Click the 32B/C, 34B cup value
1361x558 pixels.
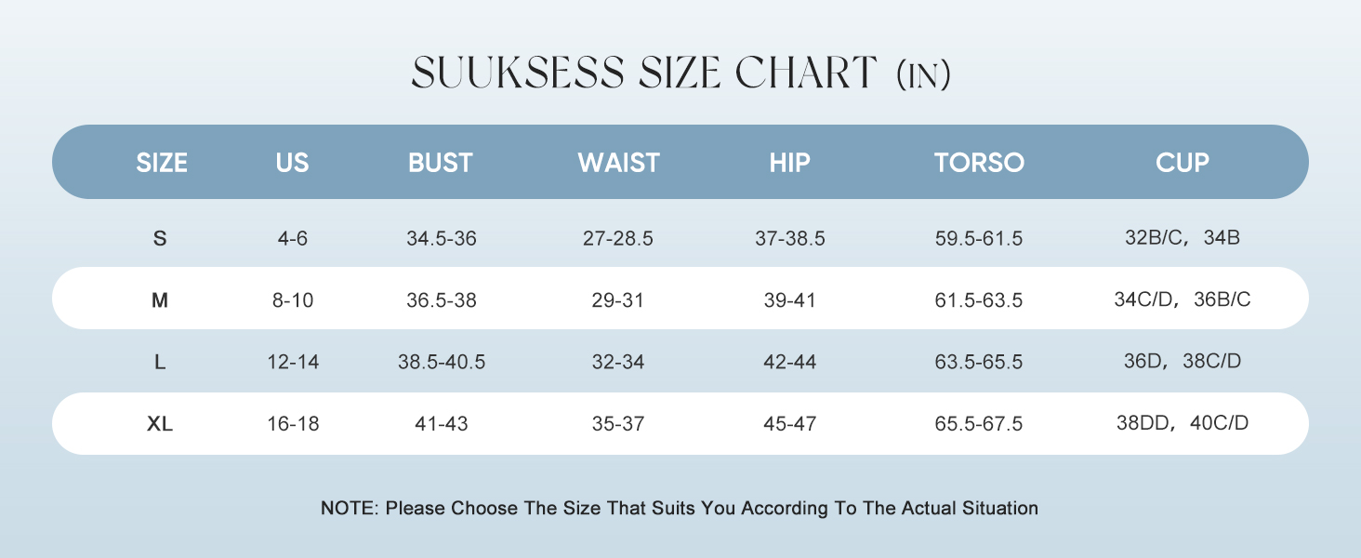(x=1183, y=238)
